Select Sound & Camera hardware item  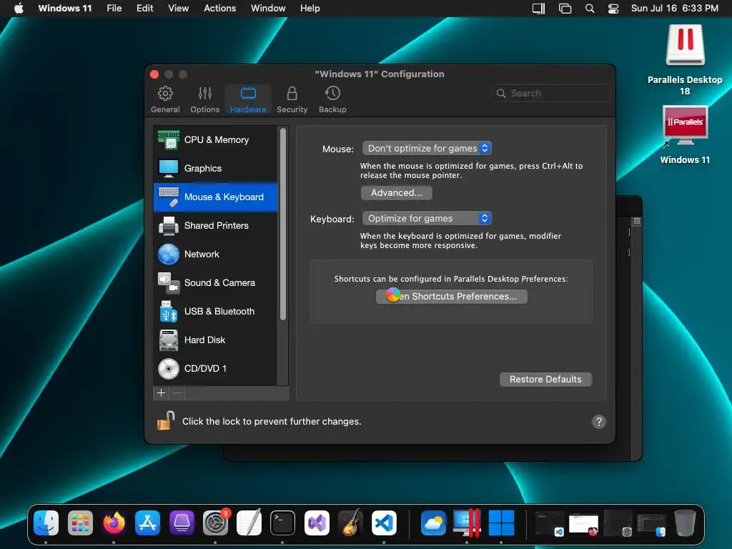pyautogui.click(x=216, y=283)
